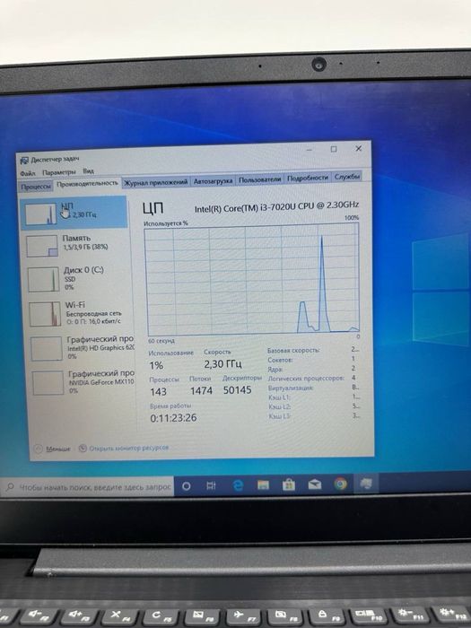Screen dimensions: 471x628
Task: Click the Сокетов label
Action: coord(280,360)
